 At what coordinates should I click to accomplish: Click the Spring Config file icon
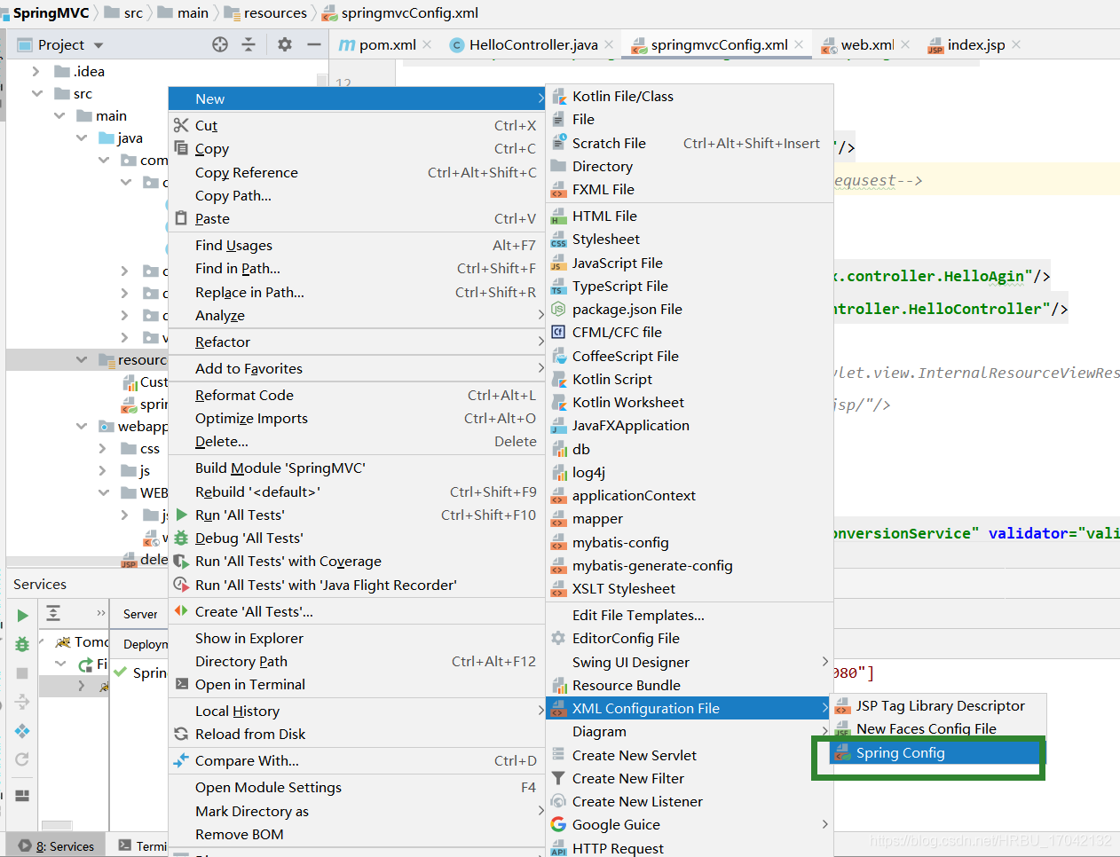click(x=842, y=753)
